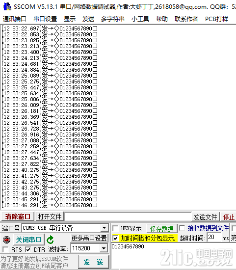Click the 发送文件 button
The width and height of the screenshot is (236, 270).
tap(205, 217)
